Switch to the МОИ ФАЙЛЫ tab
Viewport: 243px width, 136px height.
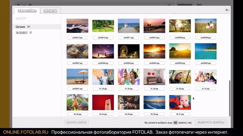[x=27, y=11]
